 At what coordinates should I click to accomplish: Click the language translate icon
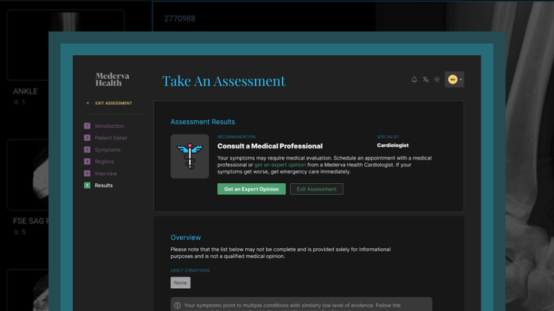pyautogui.click(x=425, y=79)
